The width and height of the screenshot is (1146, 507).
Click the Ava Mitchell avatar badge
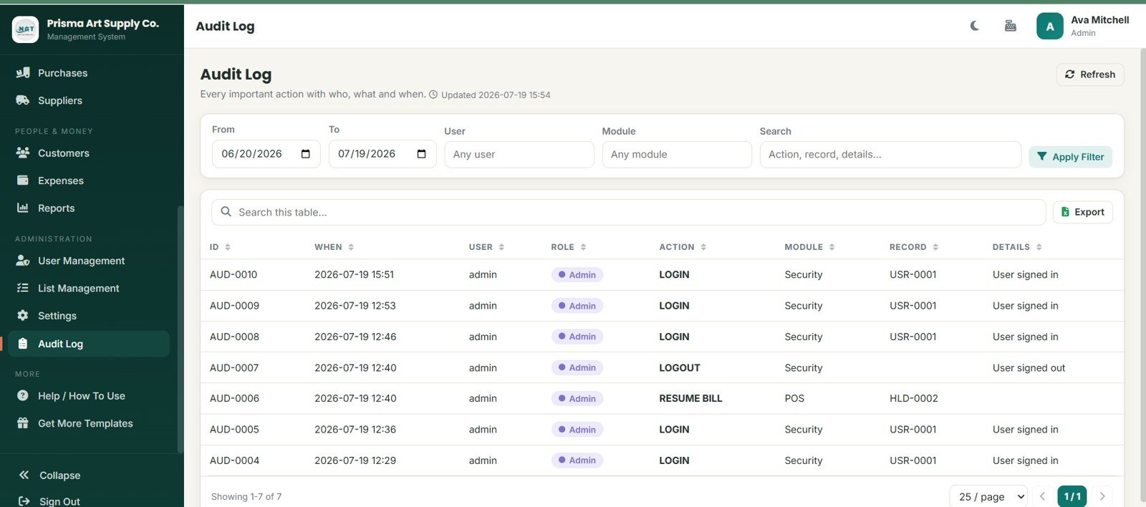coord(1050,26)
